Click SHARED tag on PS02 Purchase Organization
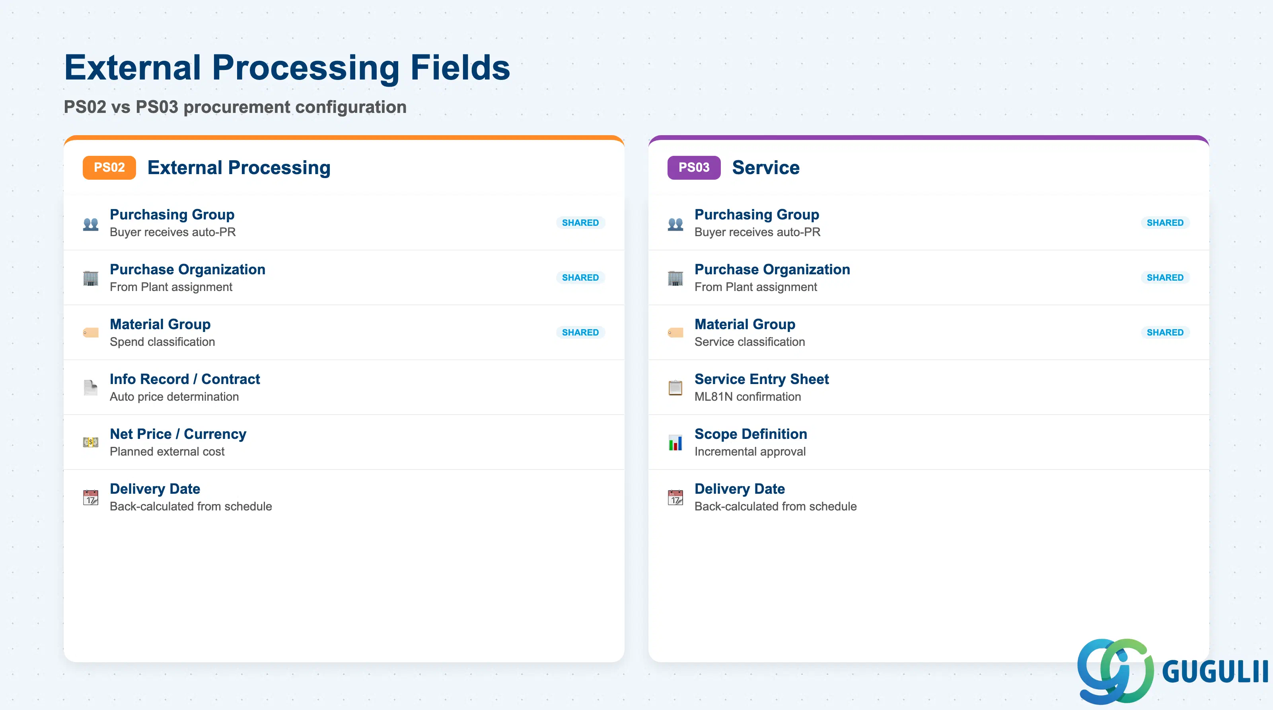 [580, 277]
